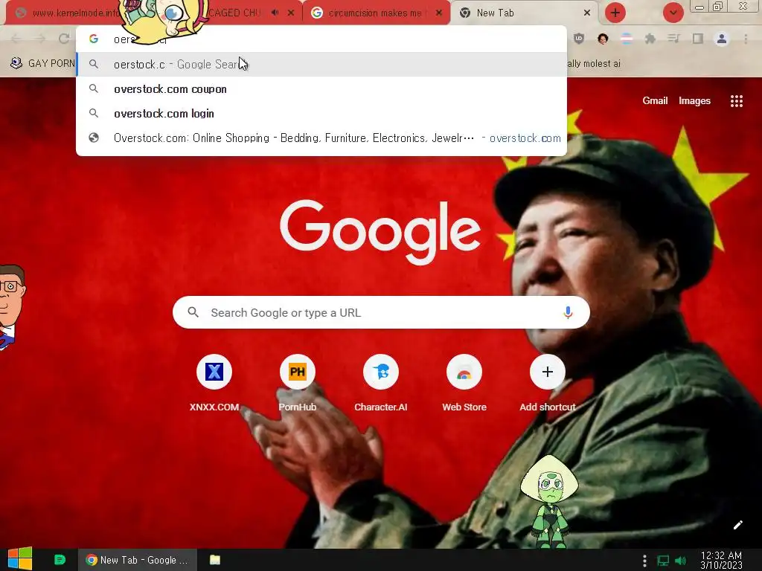Image resolution: width=762 pixels, height=571 pixels.
Task: Click the forward navigation arrow
Action: [40, 39]
